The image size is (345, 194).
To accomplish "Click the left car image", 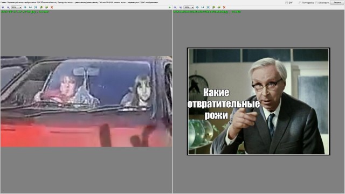I will 86,101.
